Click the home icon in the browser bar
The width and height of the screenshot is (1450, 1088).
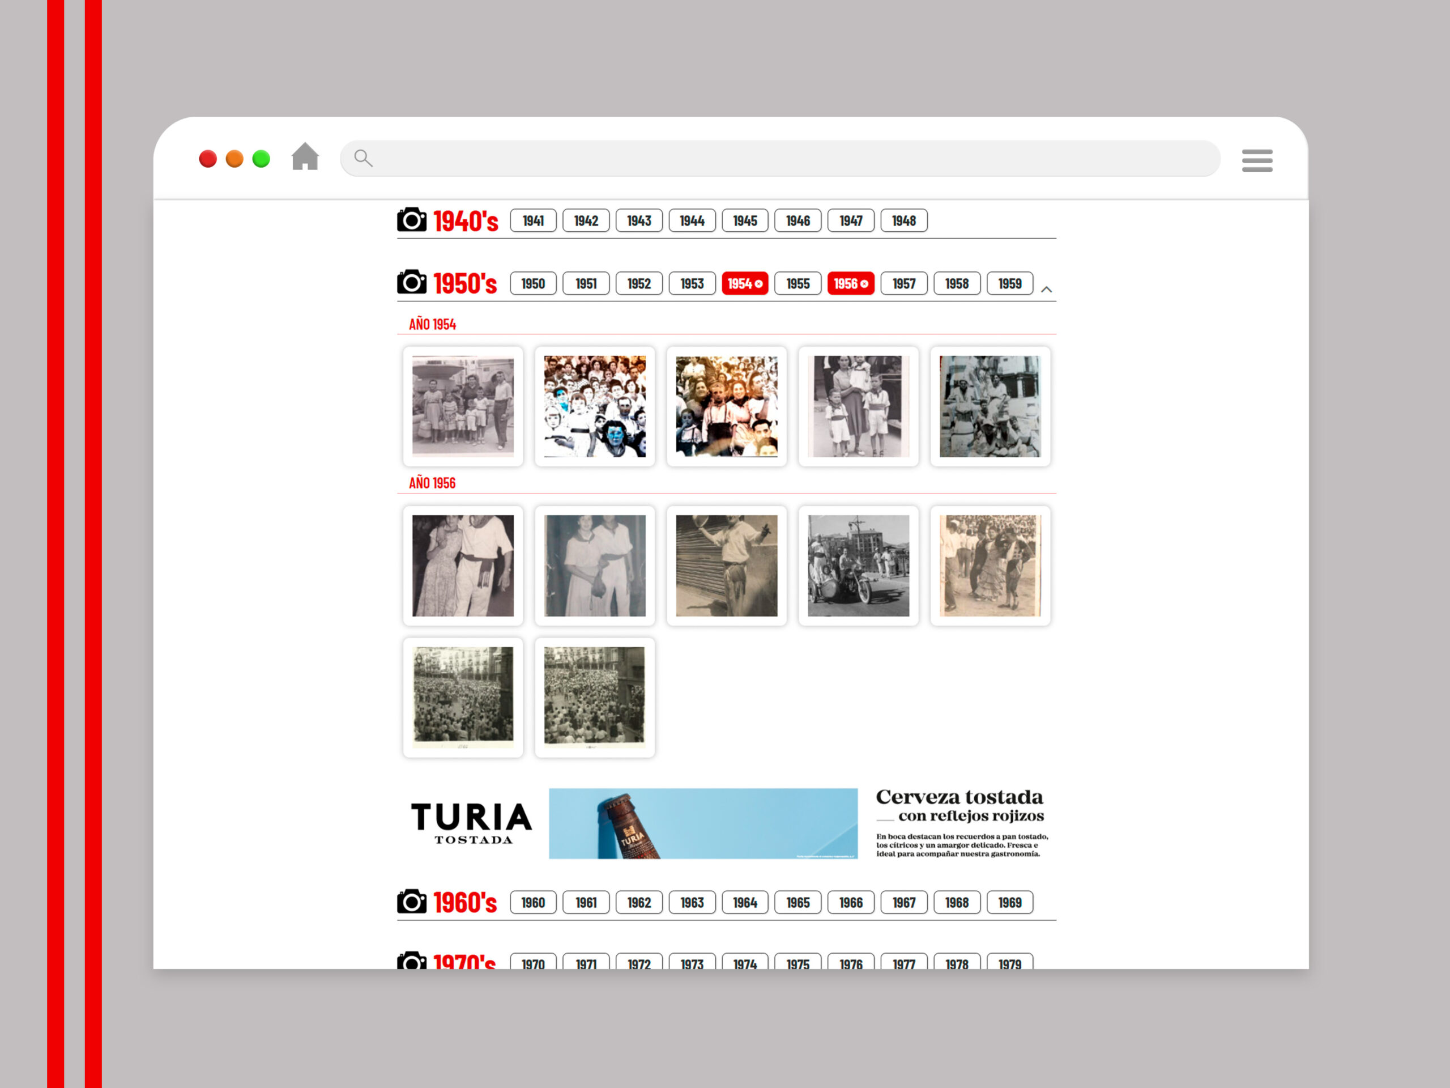[305, 157]
